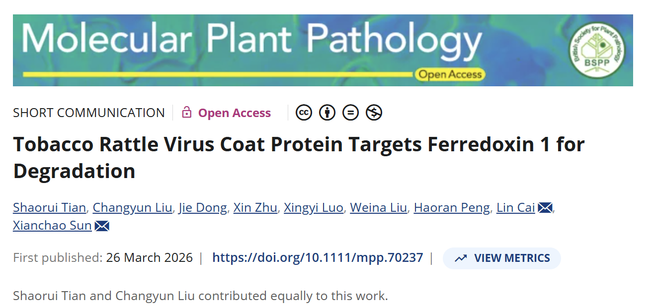
Task: Select author Weina Liu's link
Action: [x=378, y=208]
